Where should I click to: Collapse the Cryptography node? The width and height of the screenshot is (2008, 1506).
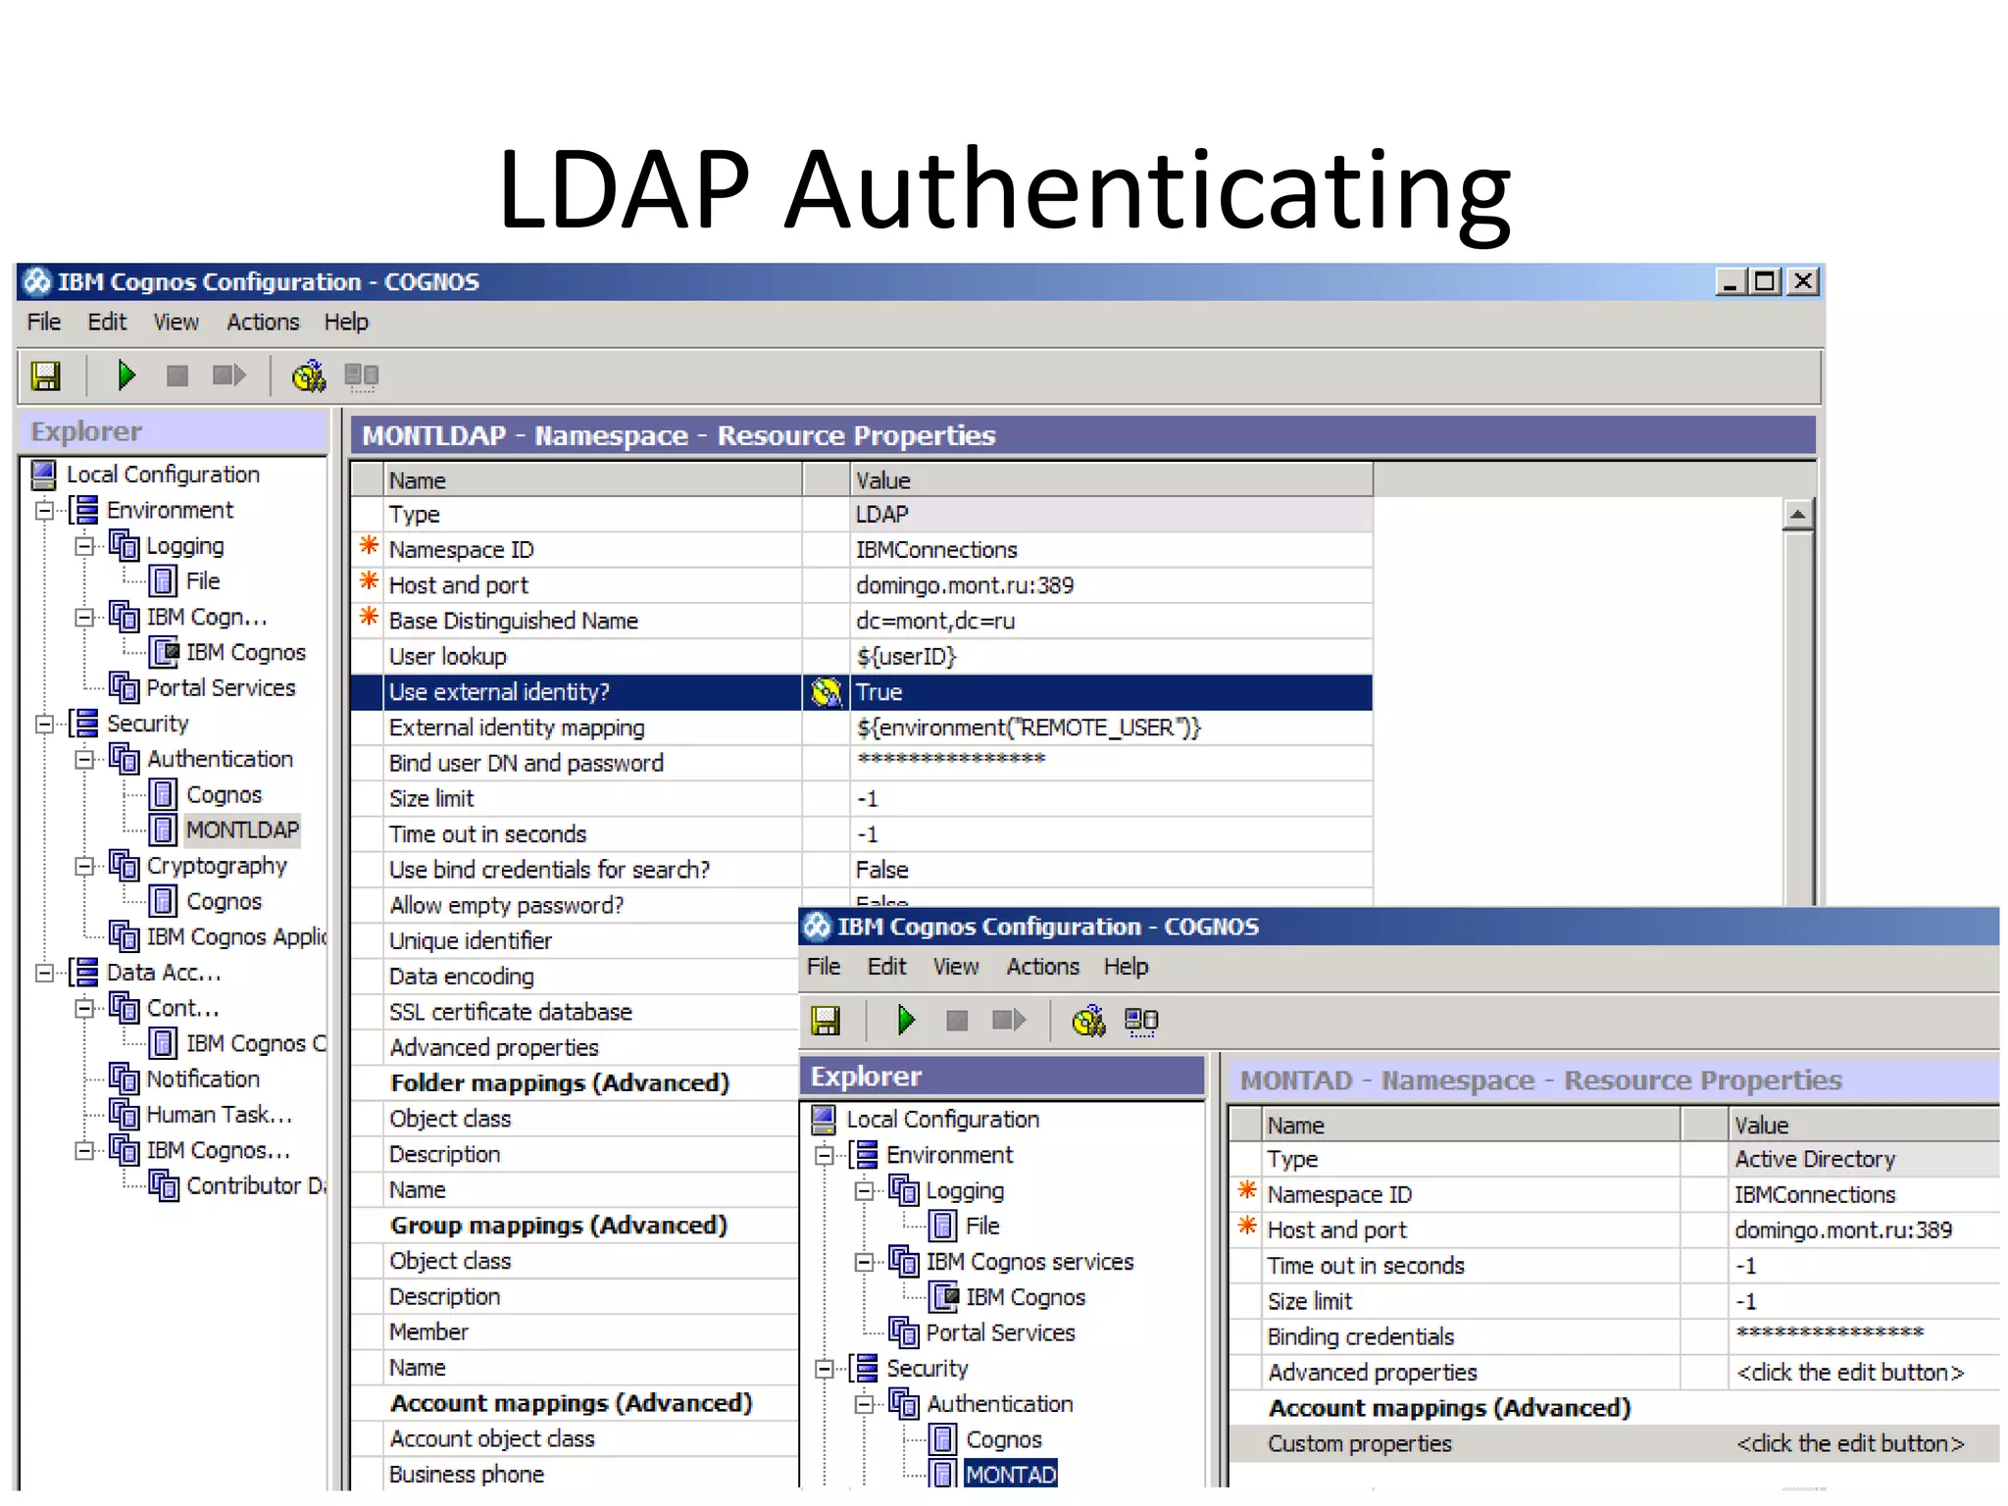pos(84,866)
